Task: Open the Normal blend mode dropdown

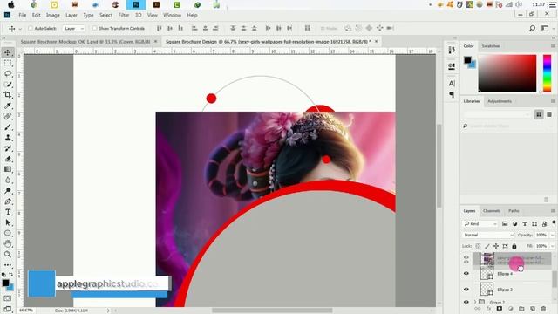Action: 488,235
